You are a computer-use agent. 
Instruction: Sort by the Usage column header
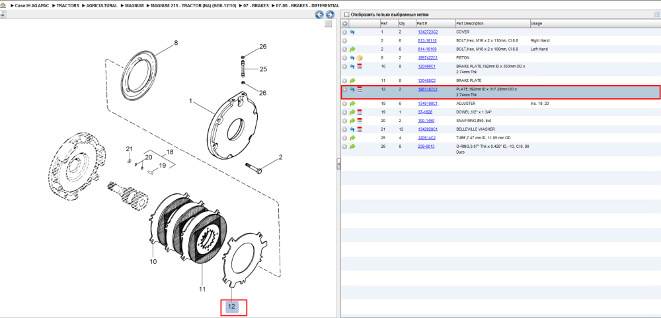click(x=595, y=24)
